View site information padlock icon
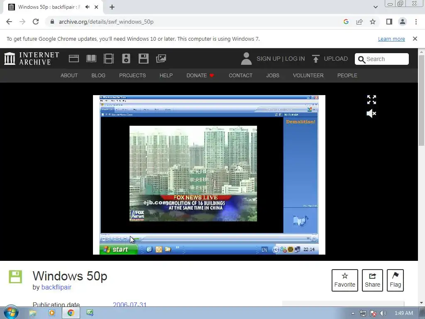 [x=52, y=22]
